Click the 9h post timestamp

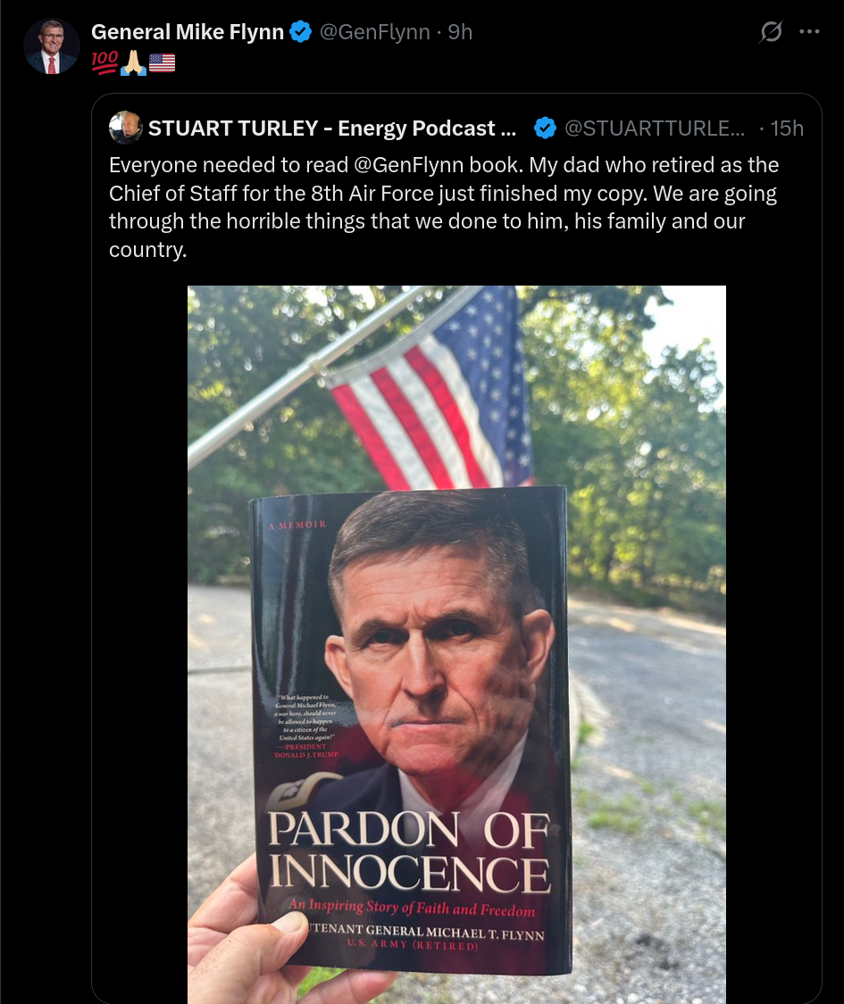click(459, 31)
